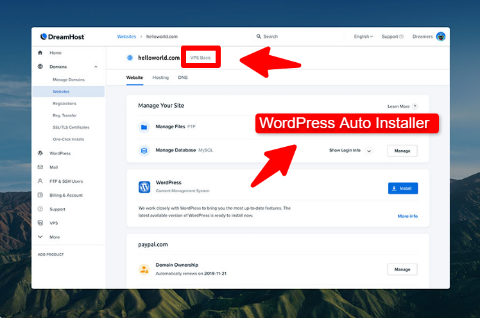This screenshot has height=318, width=480.
Task: Collapse the Domains sidebar section
Action: pos(96,67)
